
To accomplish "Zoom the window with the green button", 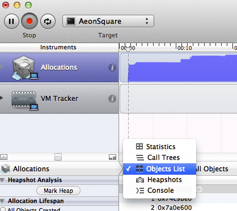I will point(28,5).
